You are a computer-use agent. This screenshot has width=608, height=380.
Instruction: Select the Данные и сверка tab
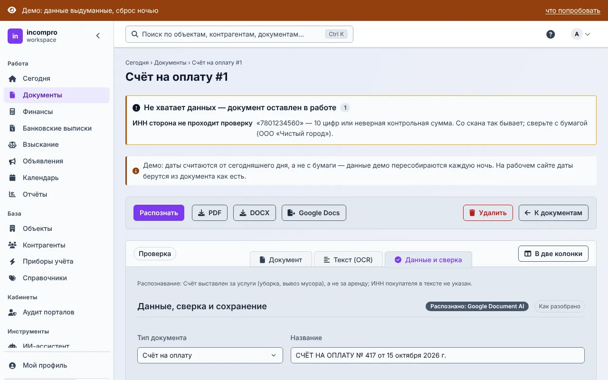click(428, 259)
